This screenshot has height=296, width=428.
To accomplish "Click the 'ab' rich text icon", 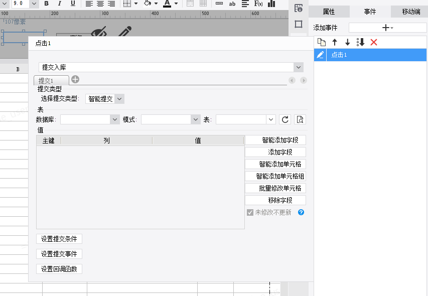I will pyautogui.click(x=232, y=4).
